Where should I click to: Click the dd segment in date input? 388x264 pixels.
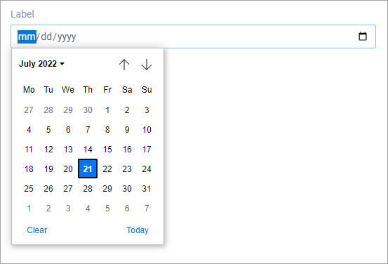(46, 37)
